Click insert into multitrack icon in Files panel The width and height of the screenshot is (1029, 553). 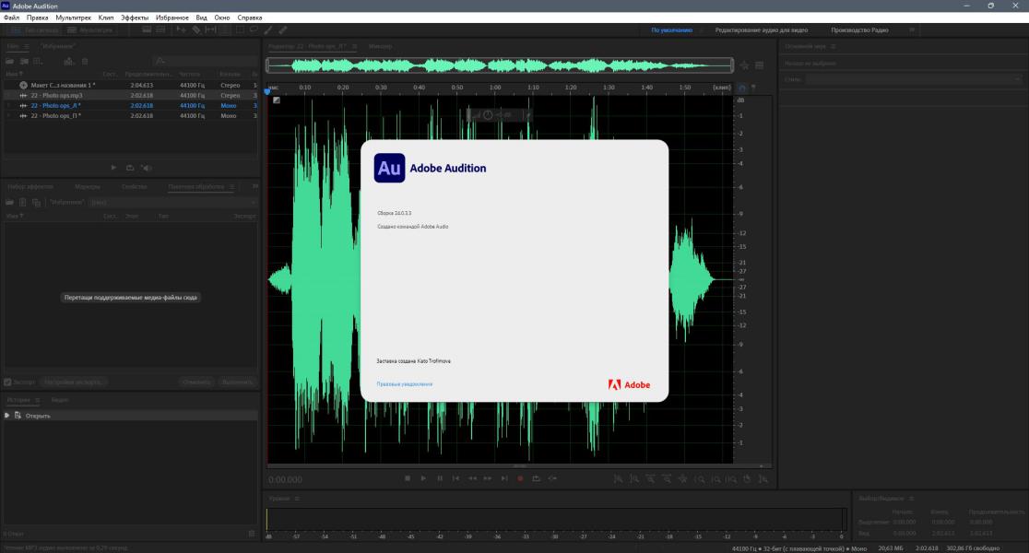click(x=68, y=62)
